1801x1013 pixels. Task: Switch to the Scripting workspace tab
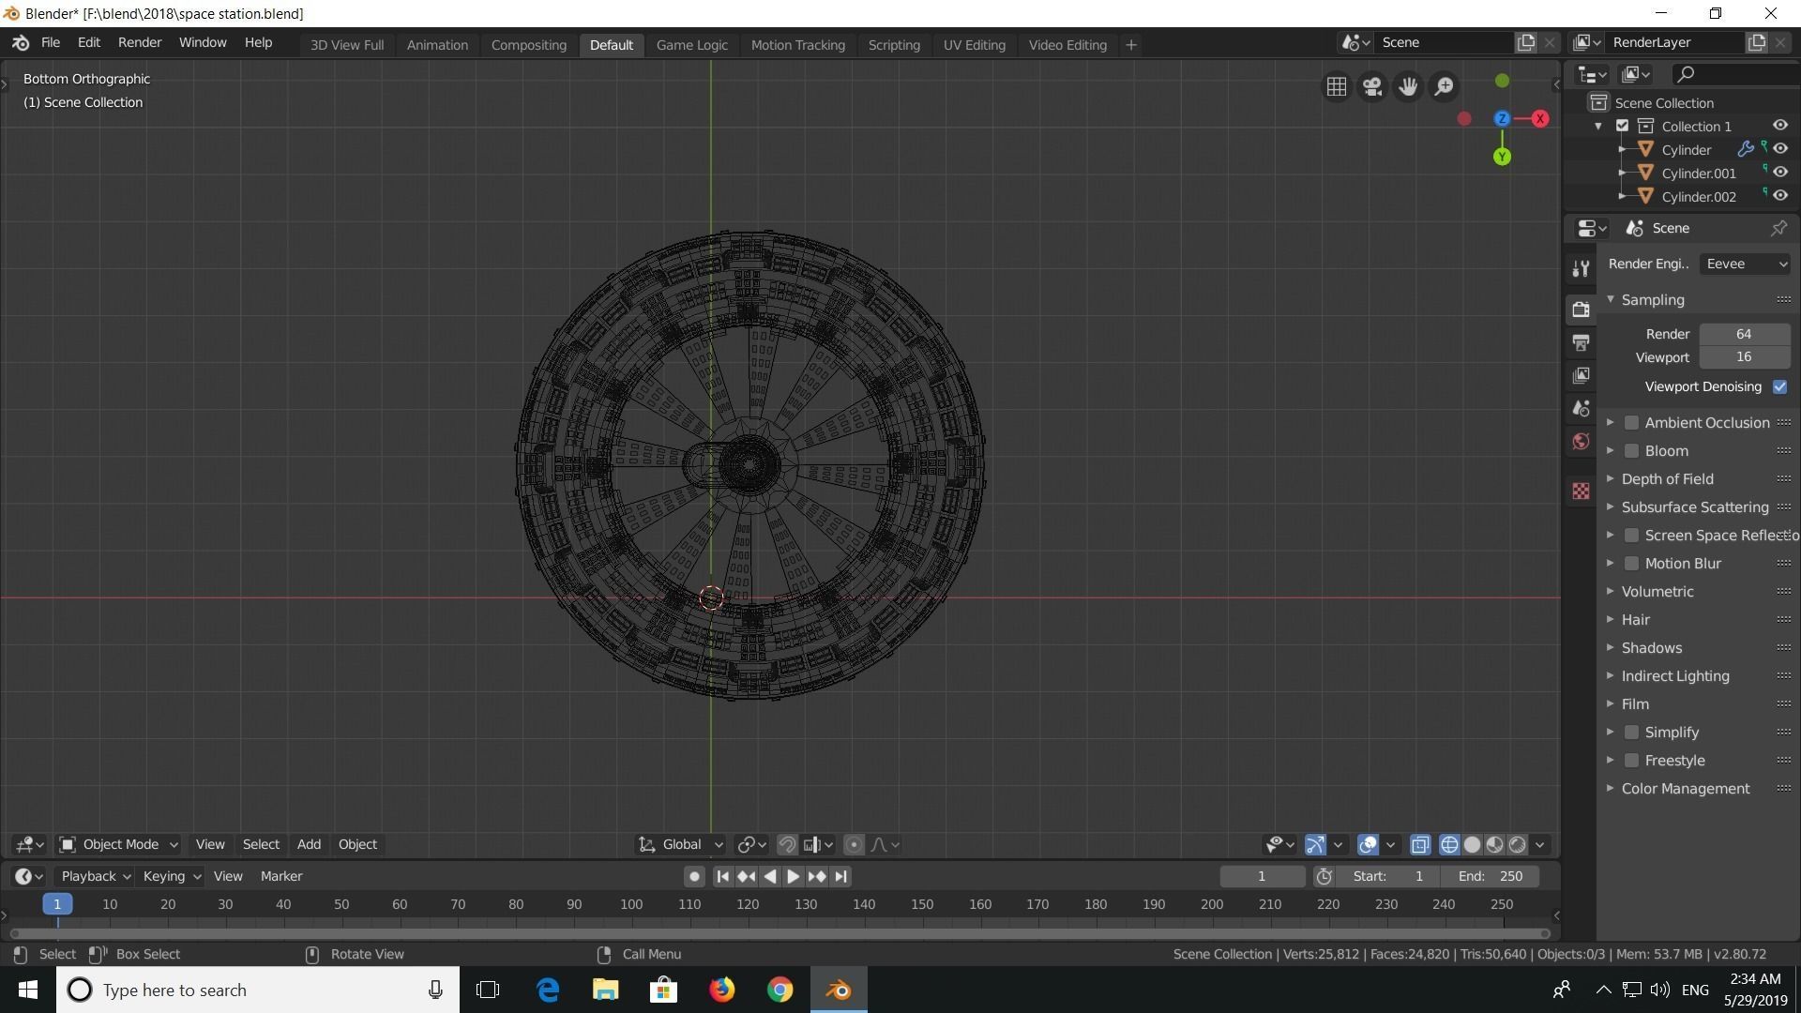pyautogui.click(x=894, y=45)
